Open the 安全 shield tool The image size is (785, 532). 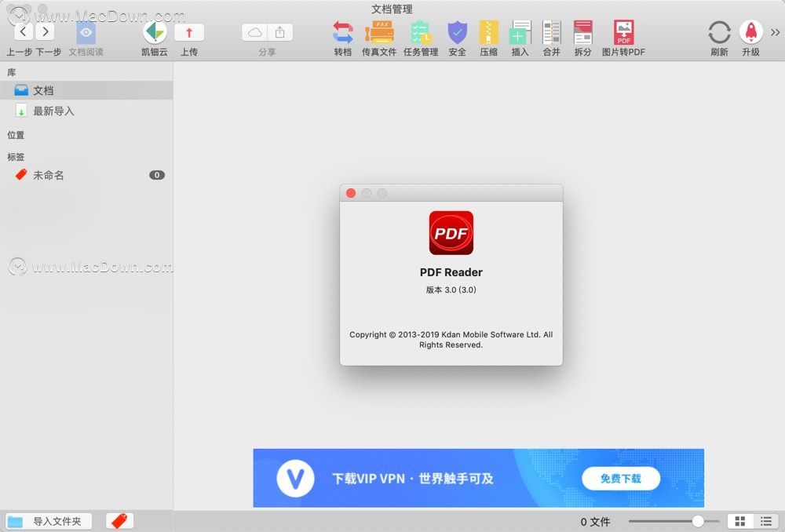pos(457,32)
